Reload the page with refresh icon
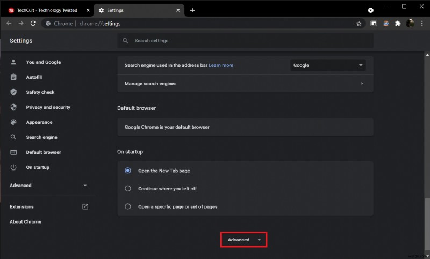This screenshot has width=430, height=259. [33, 24]
